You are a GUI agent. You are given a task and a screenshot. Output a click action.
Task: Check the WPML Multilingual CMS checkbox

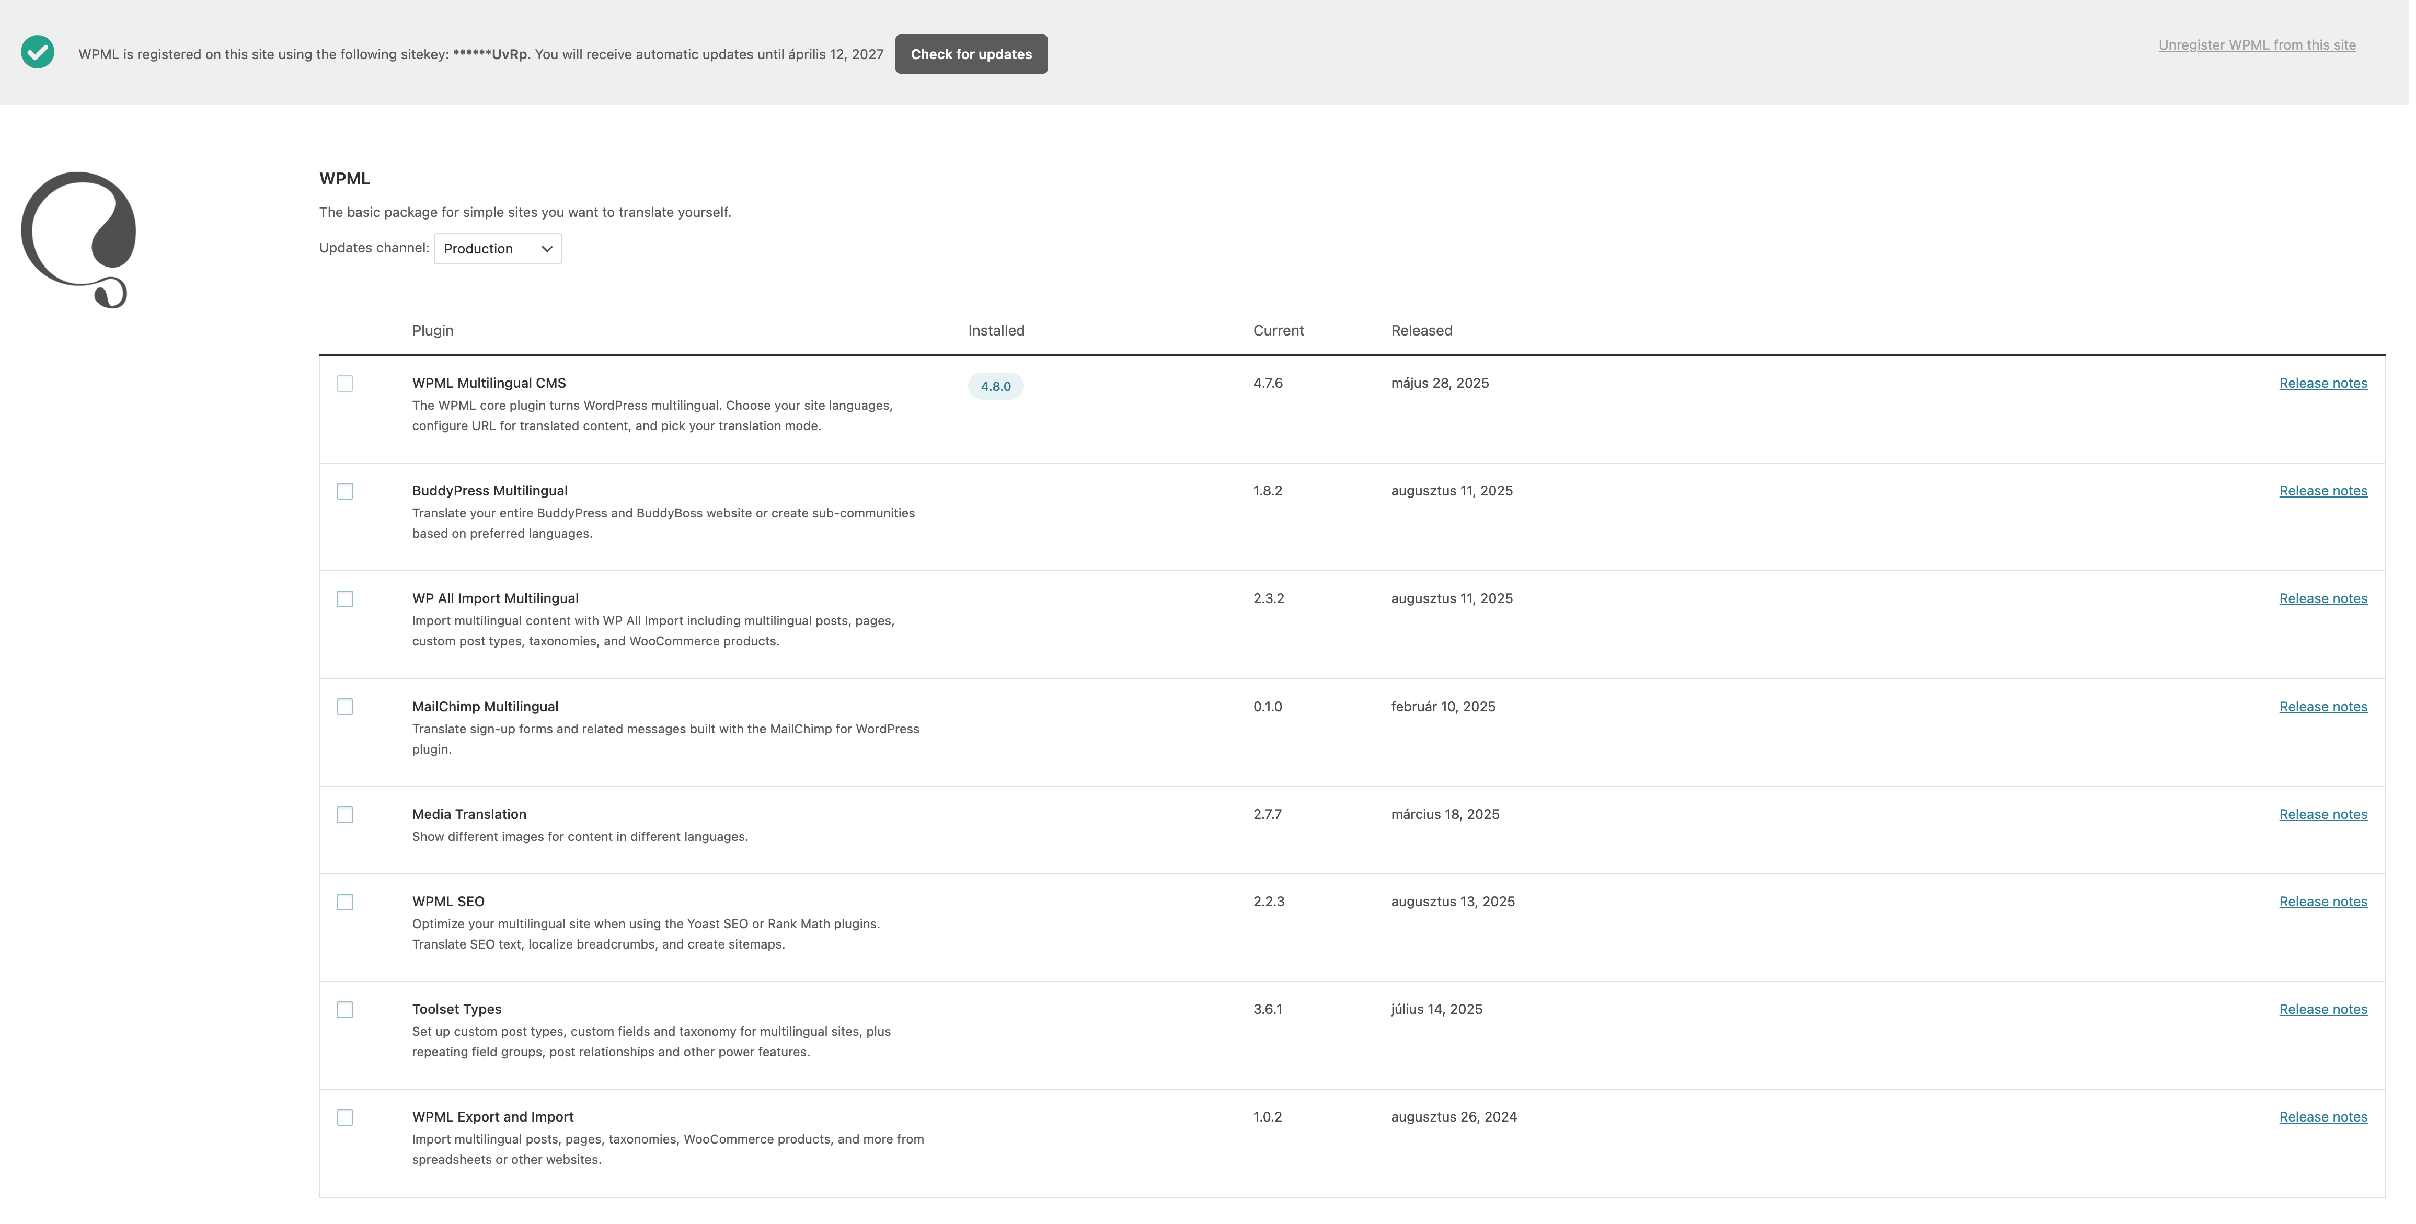[345, 384]
